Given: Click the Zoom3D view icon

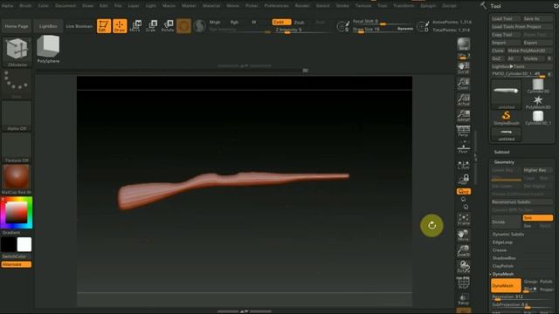Looking at the screenshot, I should [x=464, y=251].
